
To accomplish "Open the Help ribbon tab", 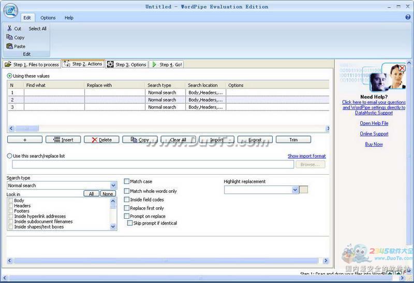I will (69, 18).
